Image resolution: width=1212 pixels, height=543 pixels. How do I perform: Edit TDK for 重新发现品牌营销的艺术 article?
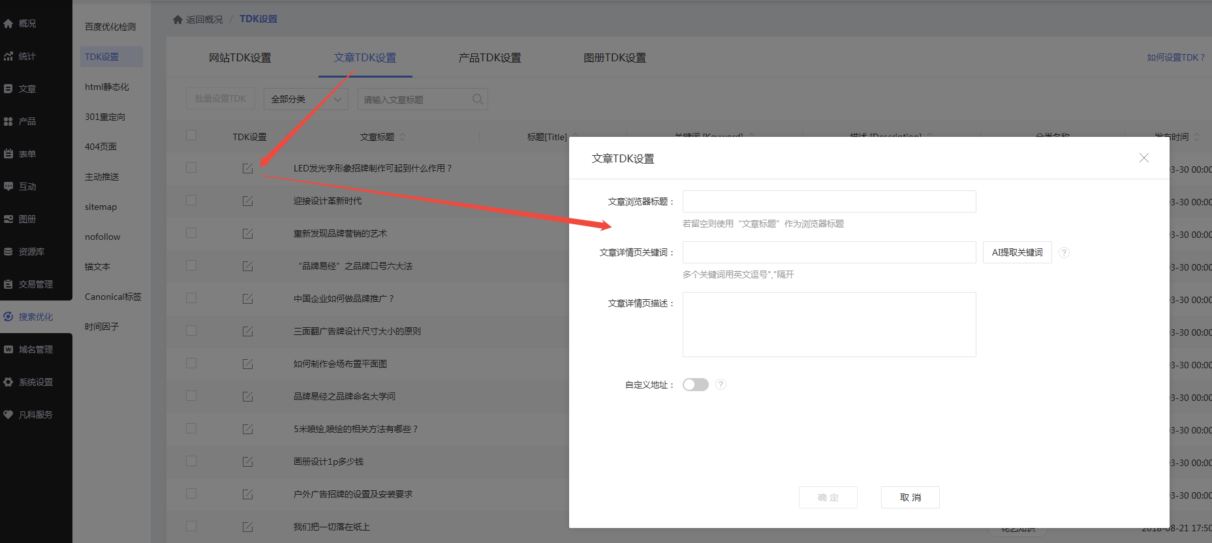click(x=248, y=233)
